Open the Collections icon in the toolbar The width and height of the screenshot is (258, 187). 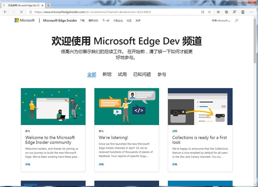(227, 12)
